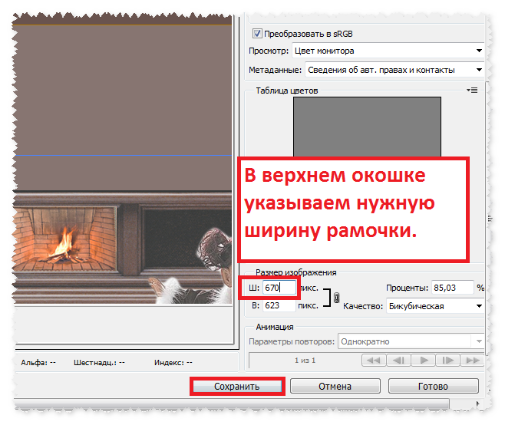
Task: Click the Сохранить button
Action: pos(237,386)
